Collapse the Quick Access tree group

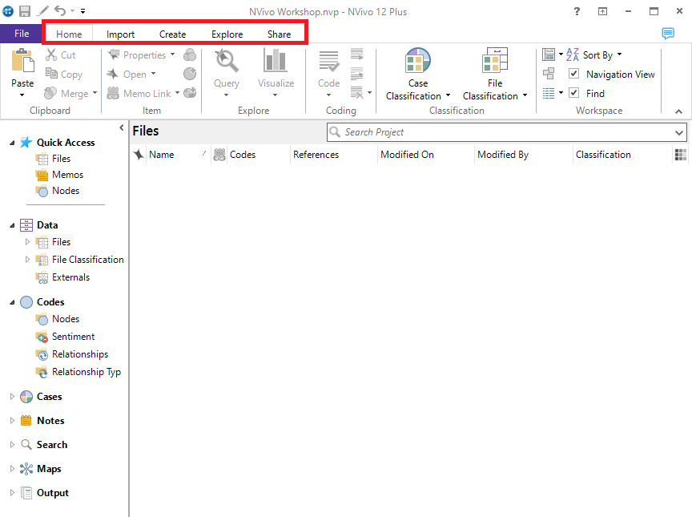coord(12,143)
